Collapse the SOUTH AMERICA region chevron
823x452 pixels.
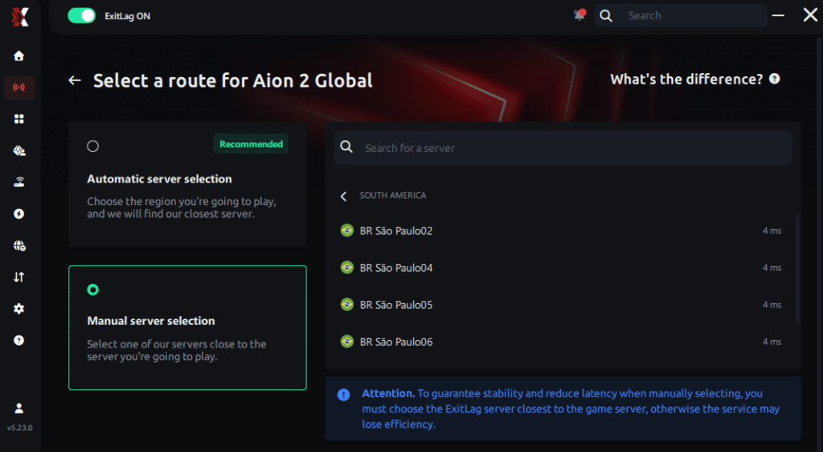(344, 196)
